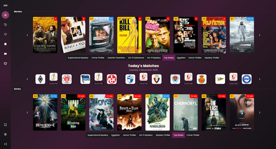Open the Home page in sidebar
276x149 pixels.
(x=5, y=15)
